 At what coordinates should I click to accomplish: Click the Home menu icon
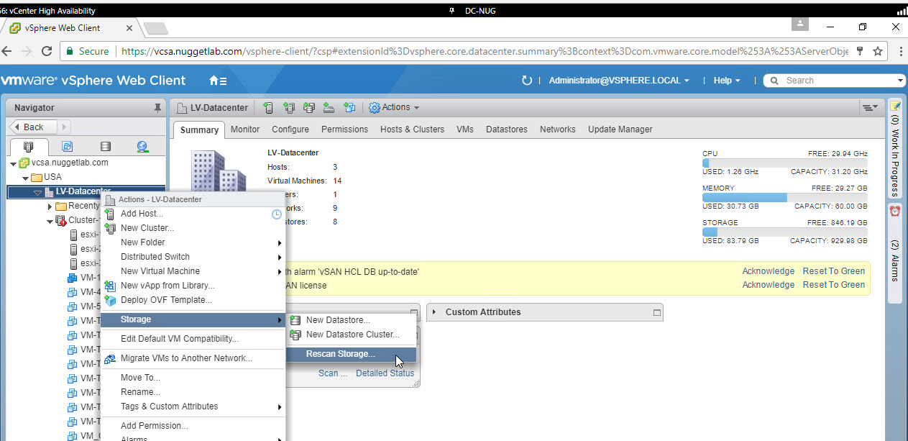click(x=217, y=81)
